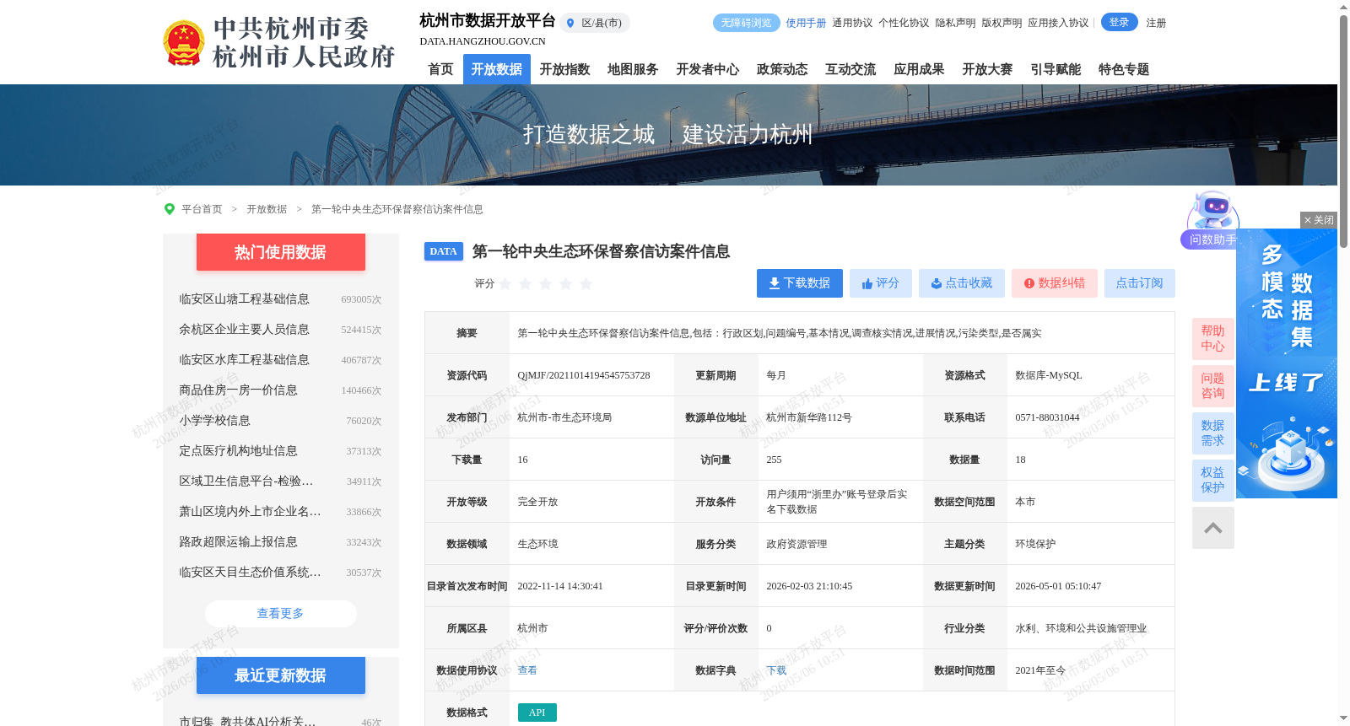This screenshot has width=1350, height=726.
Task: Open the 通用协议 link
Action: point(852,23)
